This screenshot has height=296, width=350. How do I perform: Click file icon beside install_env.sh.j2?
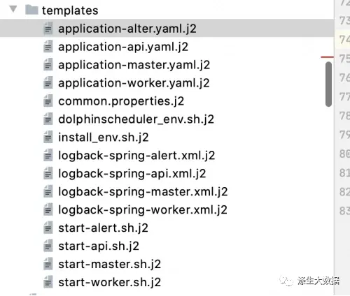[x=48, y=138]
